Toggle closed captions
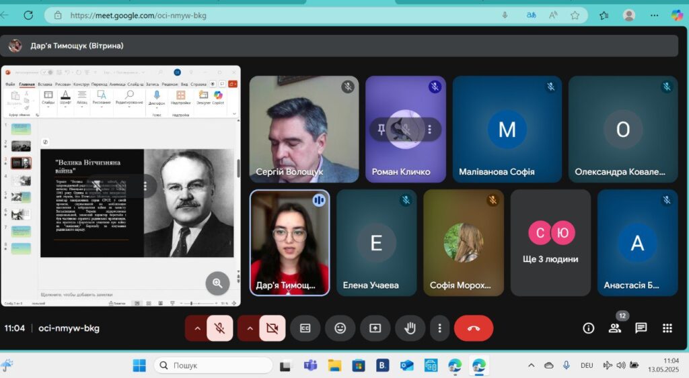The height and width of the screenshot is (378, 689). pyautogui.click(x=305, y=328)
